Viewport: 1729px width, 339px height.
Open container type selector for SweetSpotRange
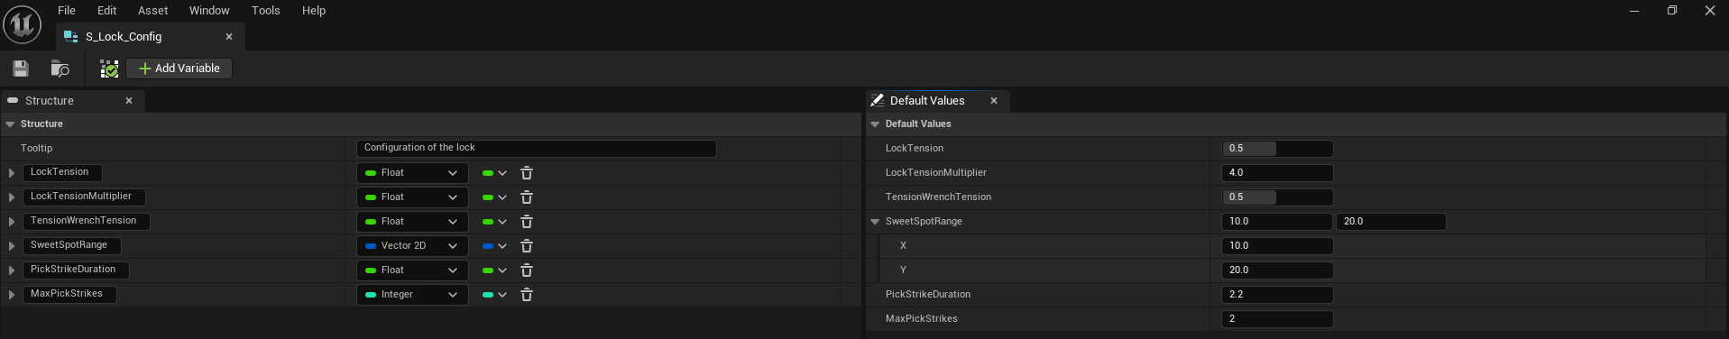coord(494,246)
